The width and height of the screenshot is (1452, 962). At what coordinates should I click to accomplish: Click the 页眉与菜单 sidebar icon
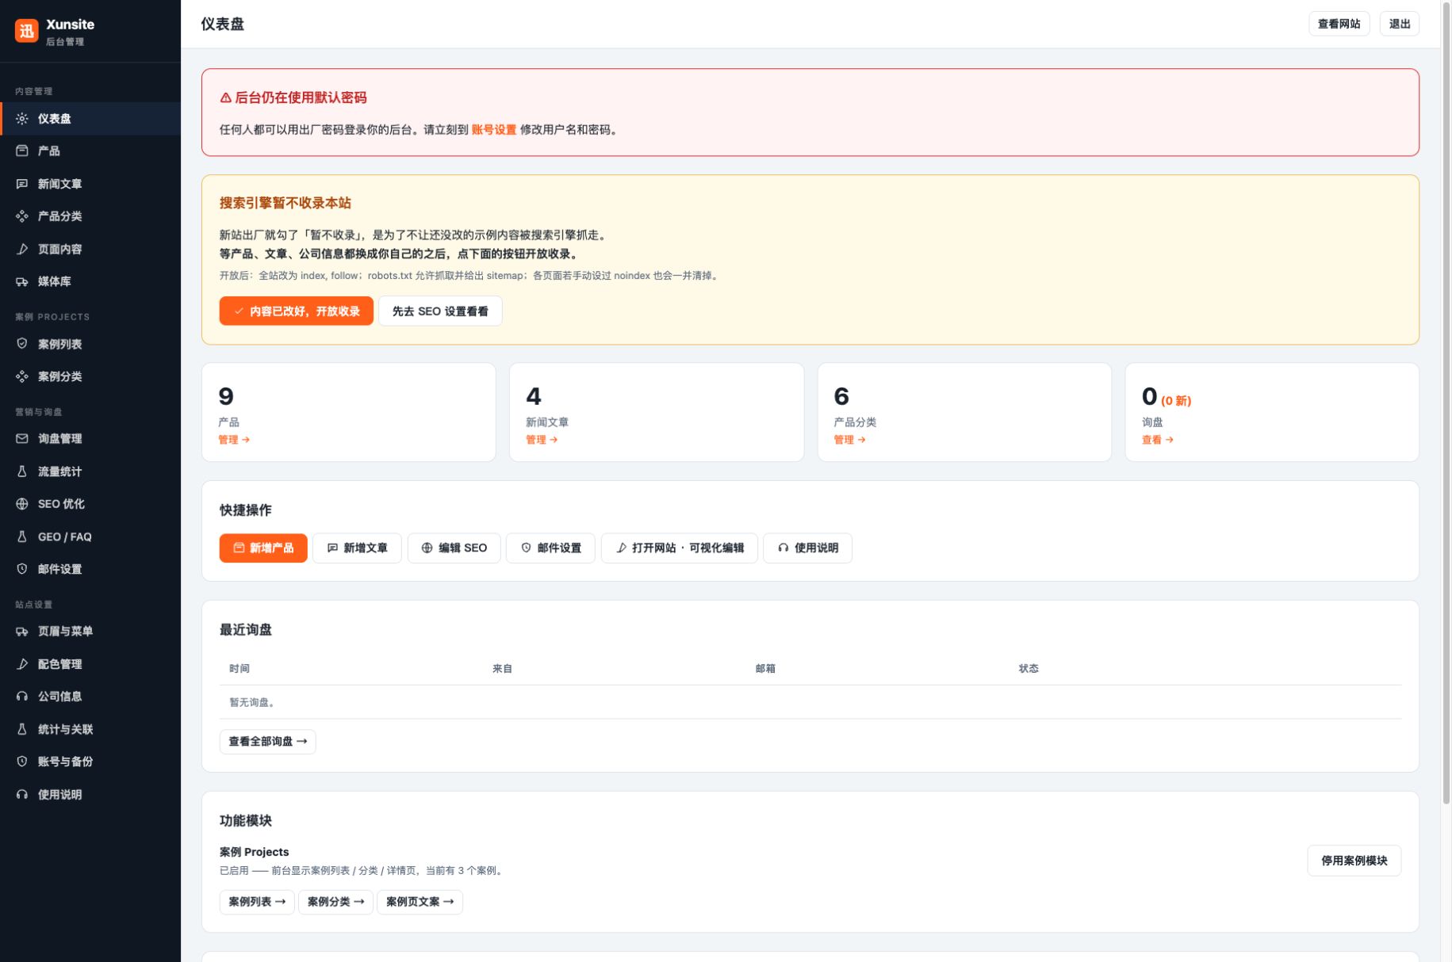pos(22,632)
